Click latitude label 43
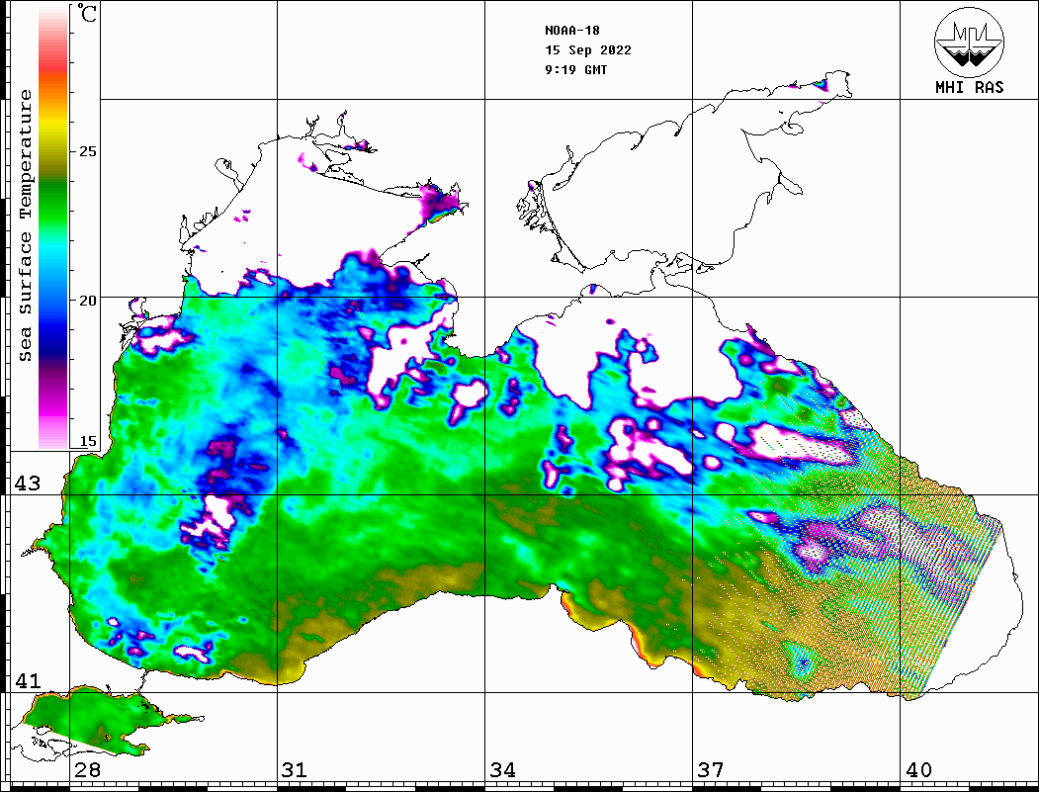The width and height of the screenshot is (1039, 792). pos(28,484)
